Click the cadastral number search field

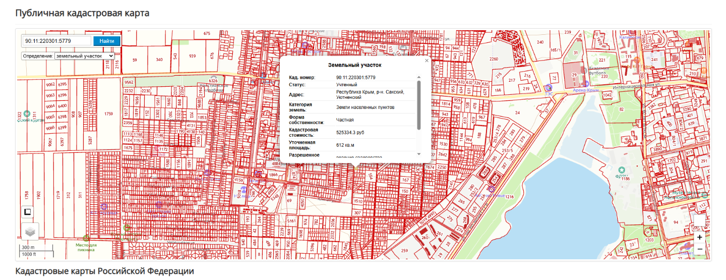click(56, 41)
